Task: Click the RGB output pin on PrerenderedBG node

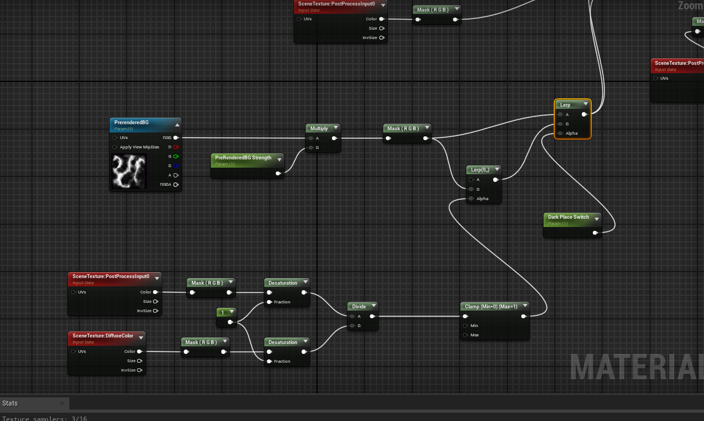Action: click(x=176, y=137)
